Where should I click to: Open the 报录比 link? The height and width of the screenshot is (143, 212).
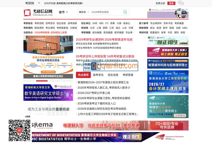[127, 23]
